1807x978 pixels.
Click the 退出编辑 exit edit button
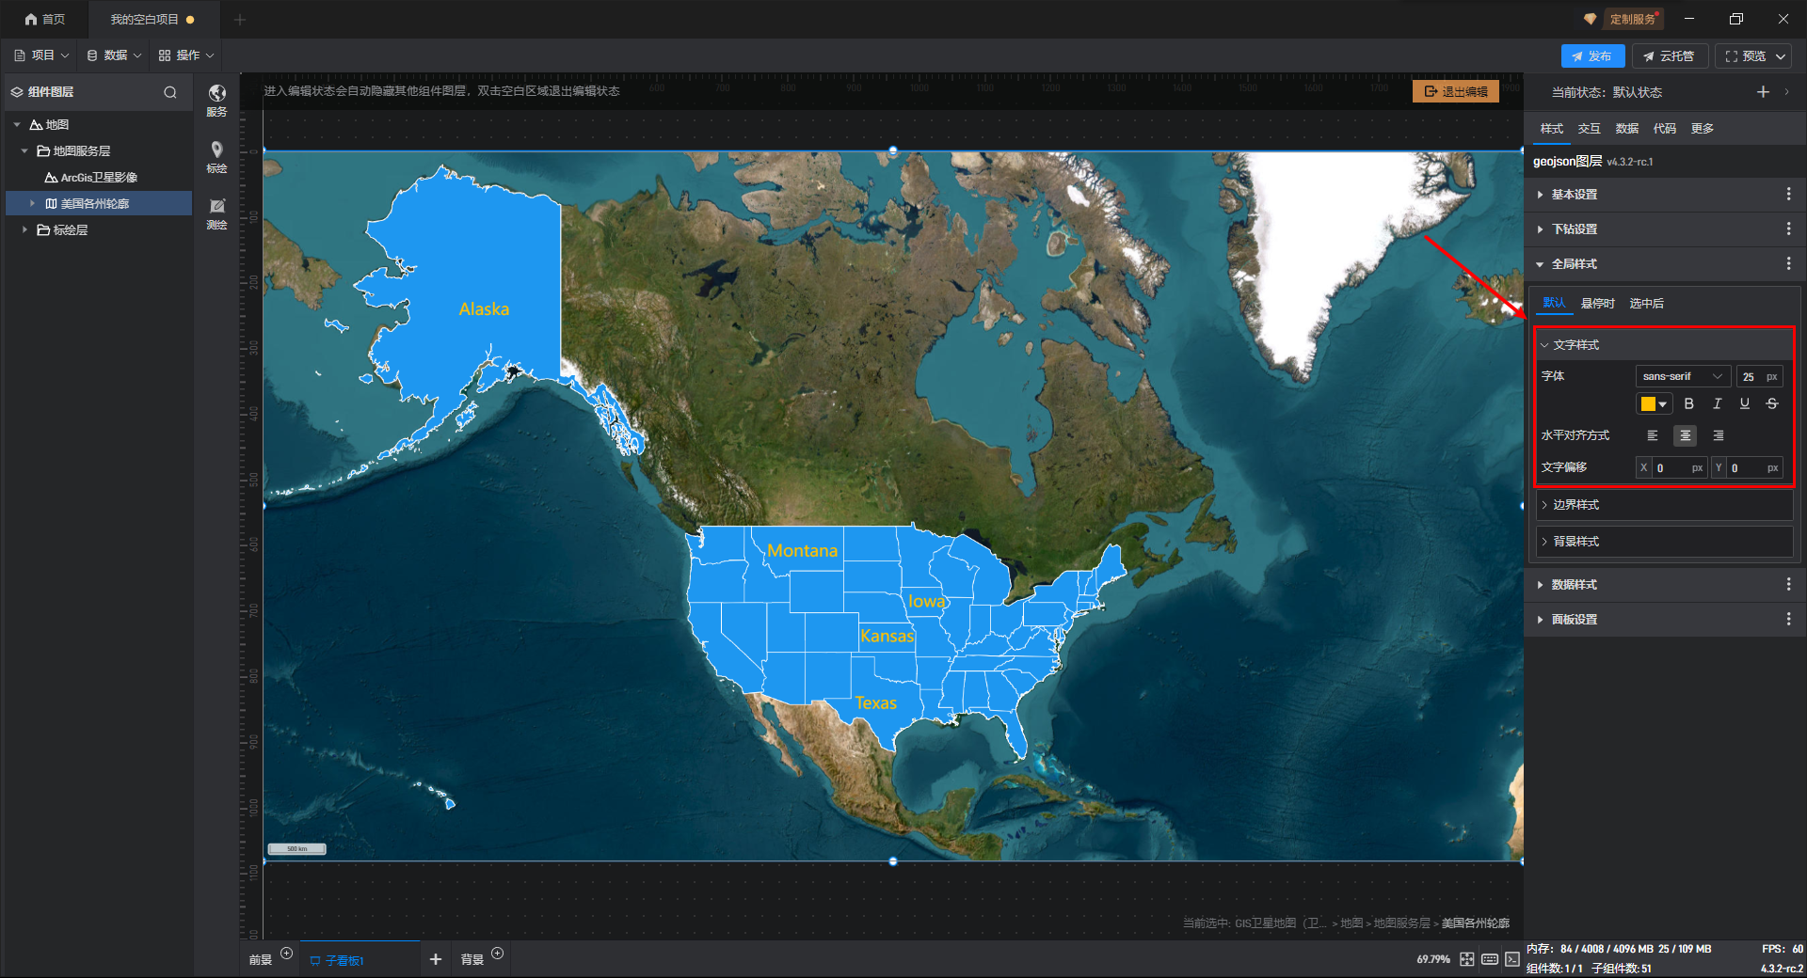[x=1456, y=91]
